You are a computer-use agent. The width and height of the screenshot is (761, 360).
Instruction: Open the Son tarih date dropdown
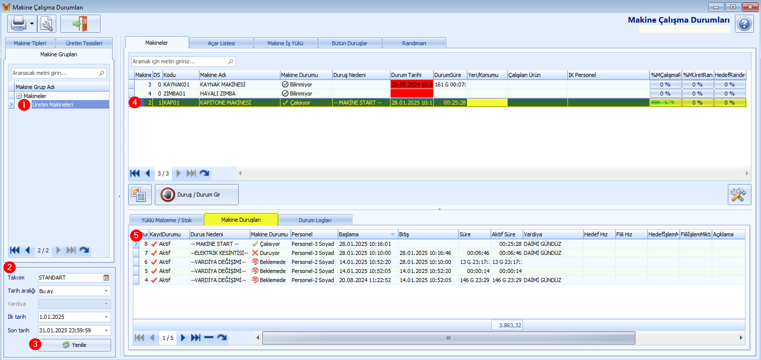(x=107, y=330)
